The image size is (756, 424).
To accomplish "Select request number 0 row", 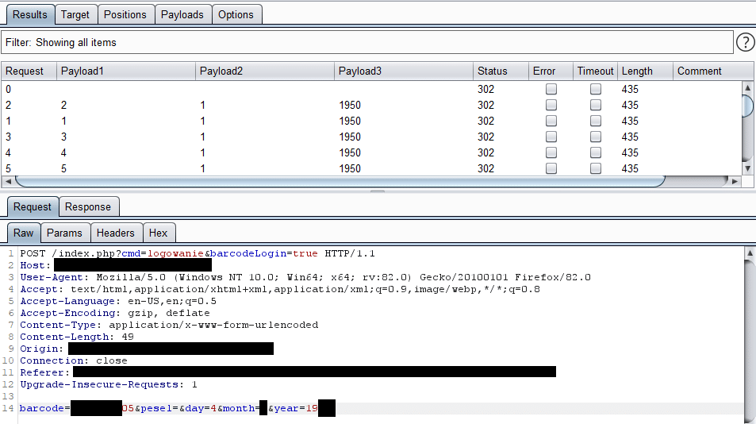I will (371, 89).
